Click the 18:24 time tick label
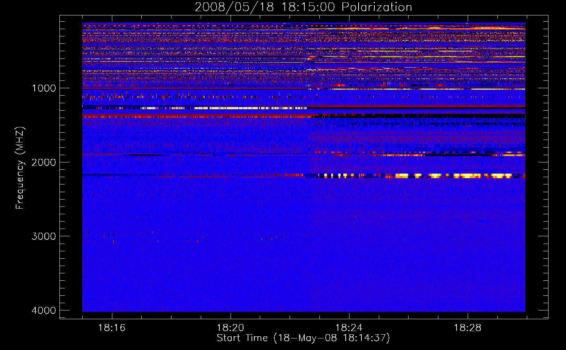 click(x=349, y=328)
